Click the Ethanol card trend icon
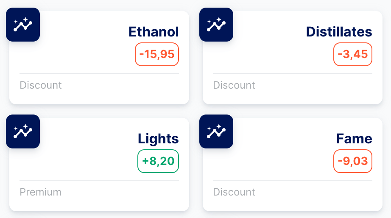The image size is (391, 218). coord(23,25)
